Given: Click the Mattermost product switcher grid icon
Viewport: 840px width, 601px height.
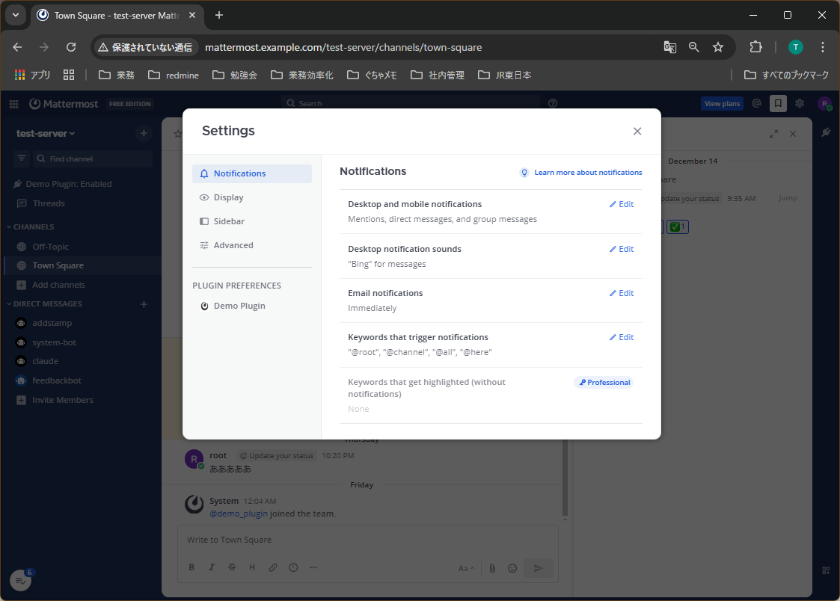Looking at the screenshot, I should (x=14, y=104).
